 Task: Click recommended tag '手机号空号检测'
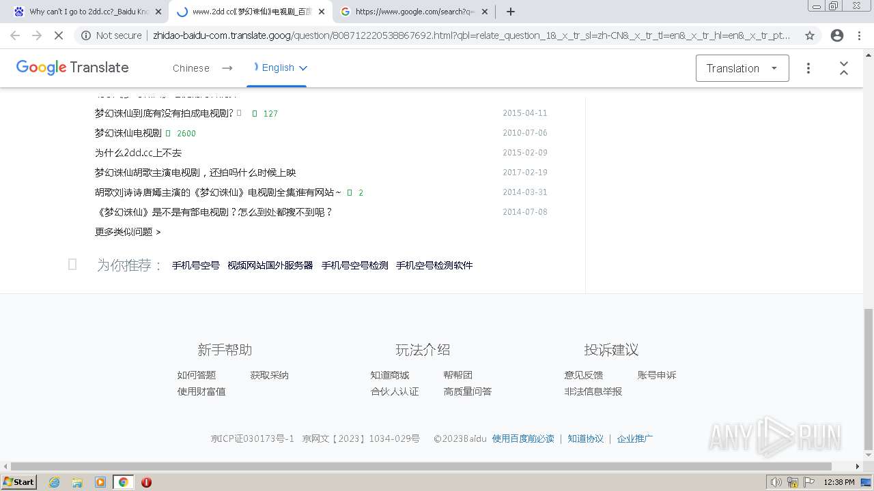[x=354, y=265]
